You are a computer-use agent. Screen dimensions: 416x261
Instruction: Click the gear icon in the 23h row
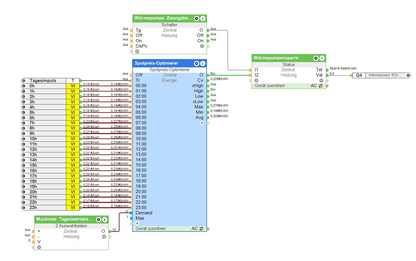pyautogui.click(x=24, y=208)
